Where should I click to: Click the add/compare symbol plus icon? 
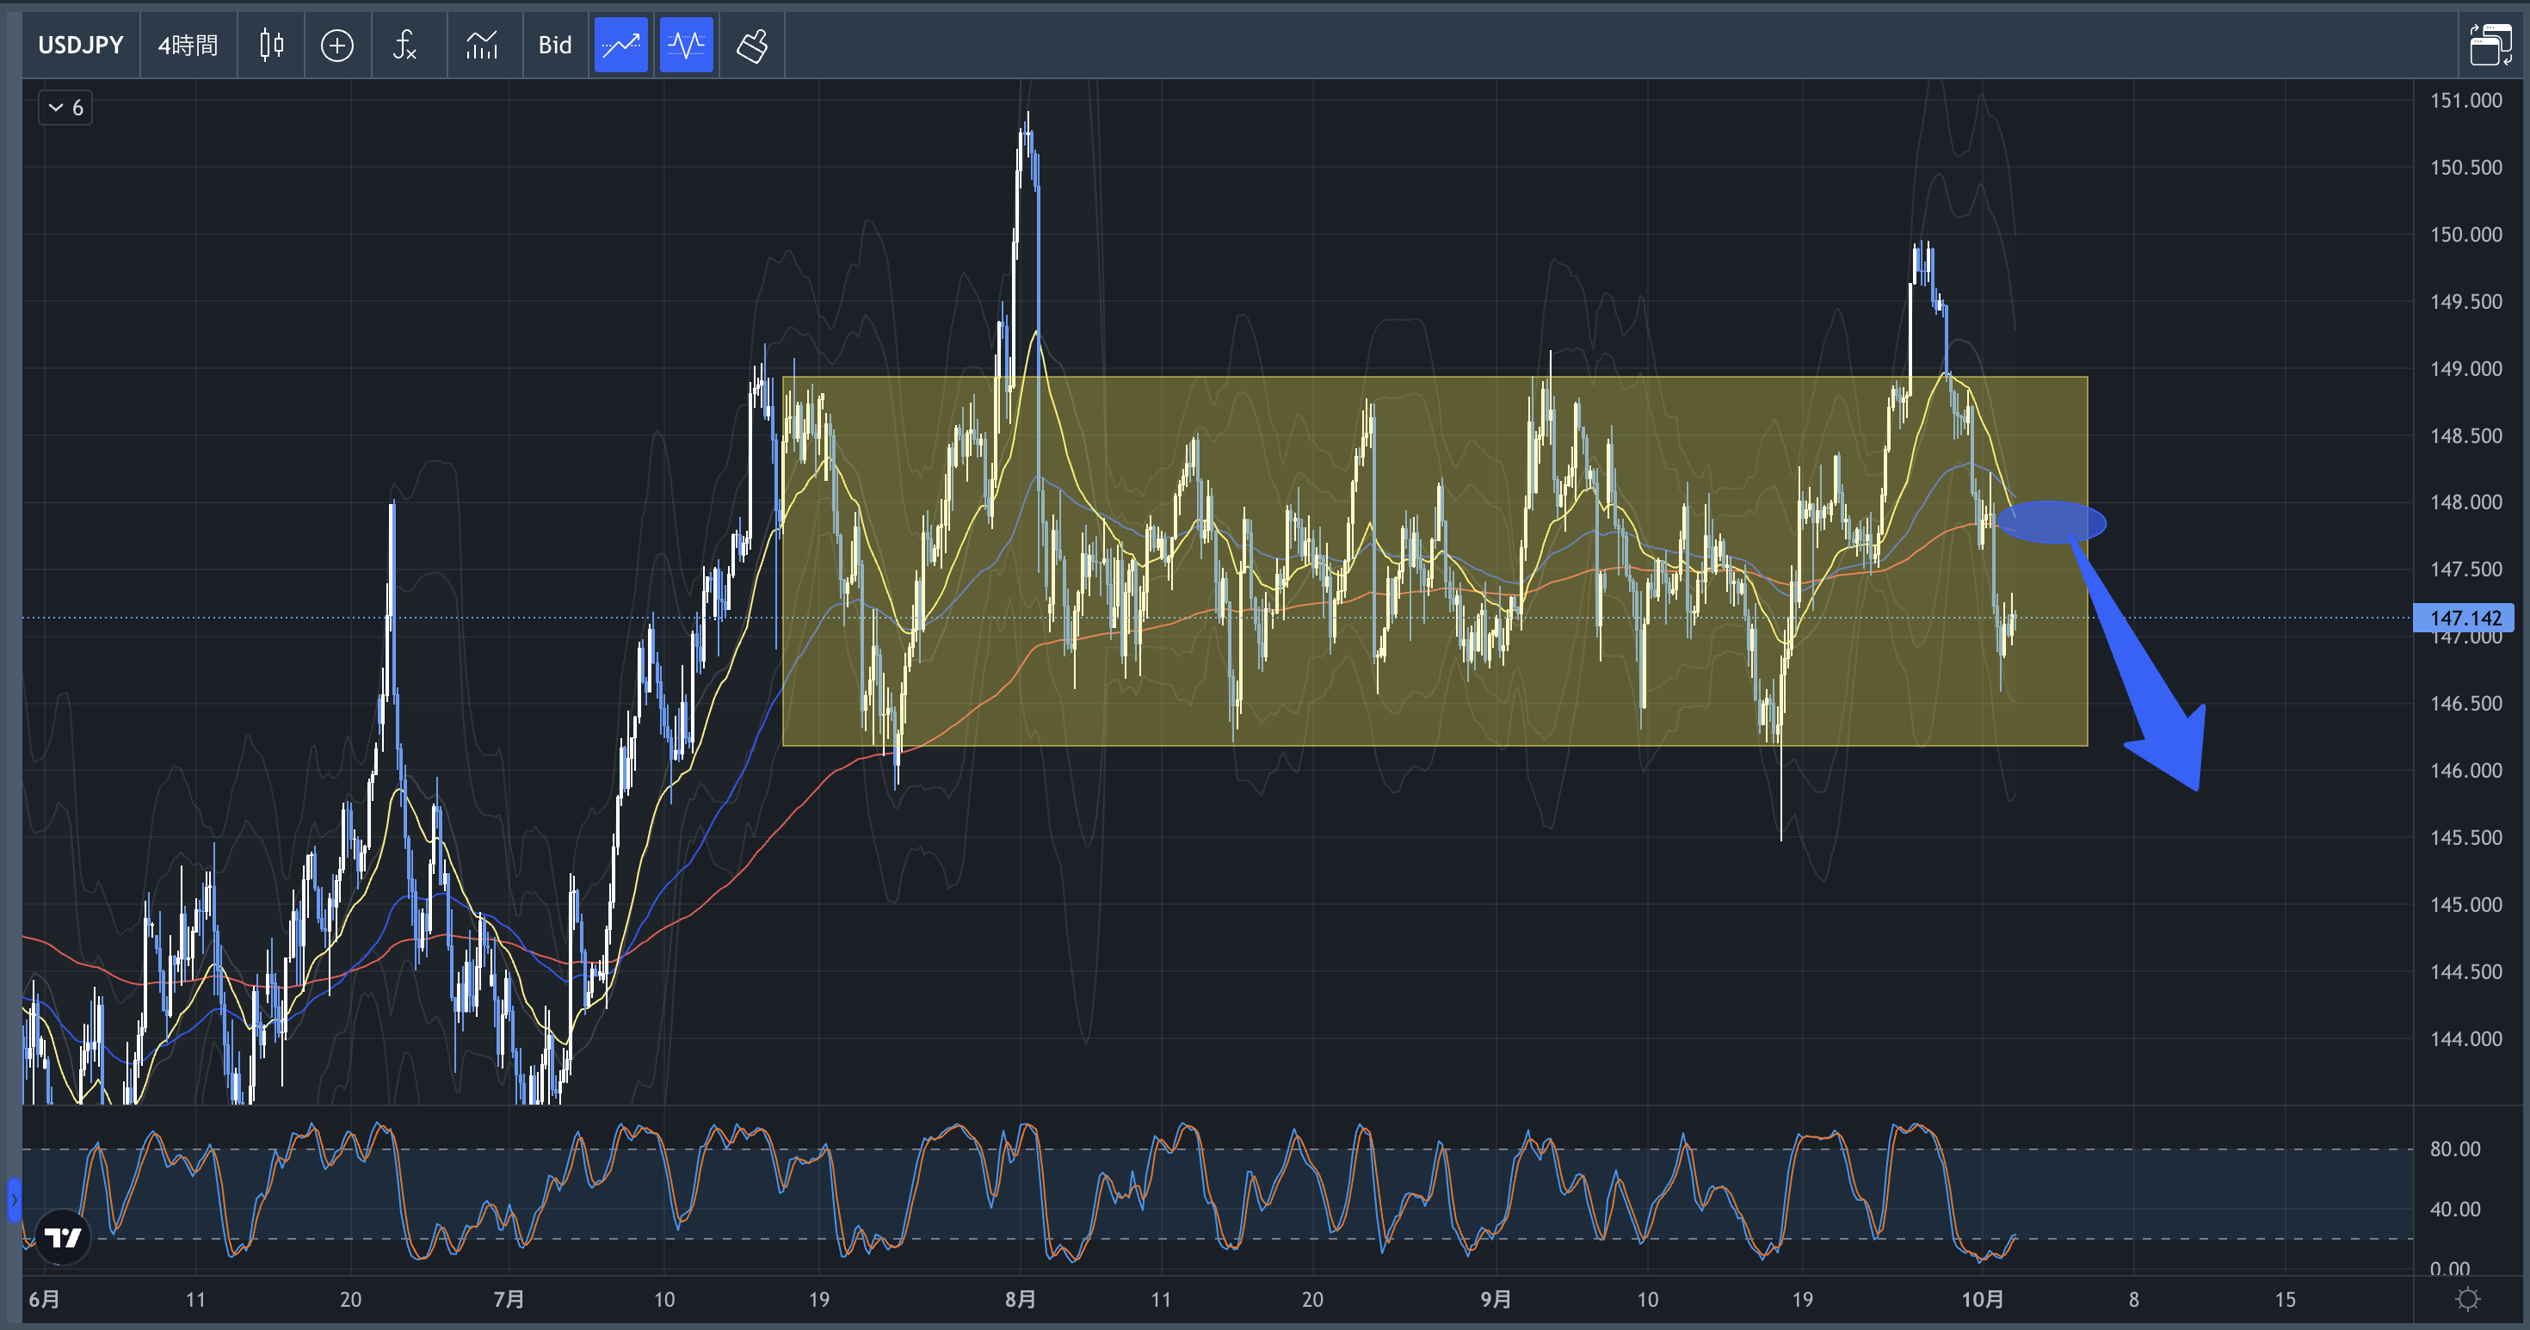point(336,45)
